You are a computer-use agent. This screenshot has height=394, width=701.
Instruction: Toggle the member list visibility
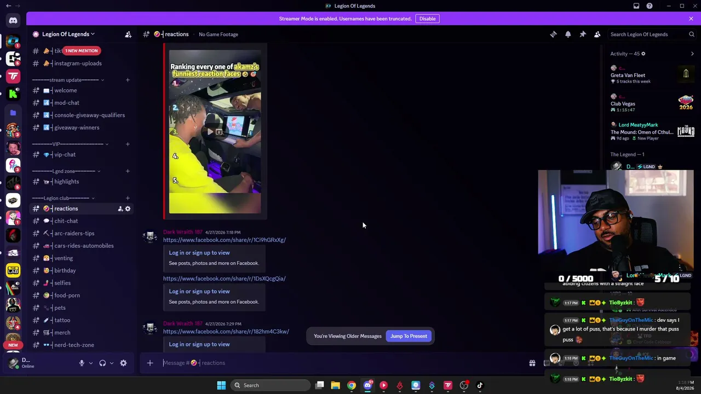(597, 34)
